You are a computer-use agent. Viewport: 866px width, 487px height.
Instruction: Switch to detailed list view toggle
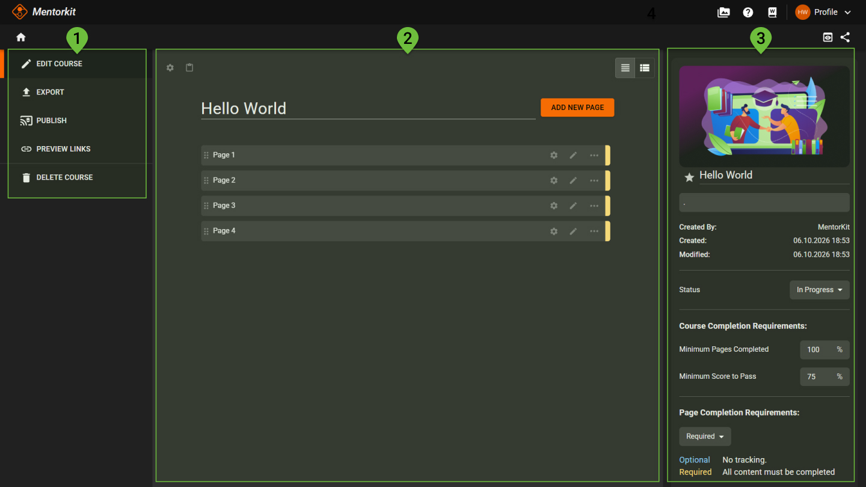point(645,68)
